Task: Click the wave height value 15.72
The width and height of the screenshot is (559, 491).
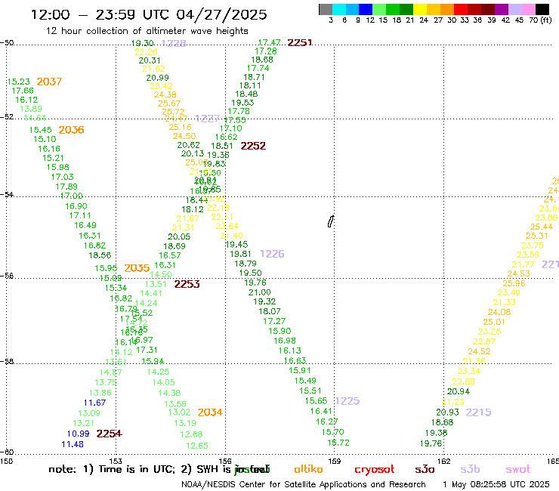Action: click(x=338, y=443)
